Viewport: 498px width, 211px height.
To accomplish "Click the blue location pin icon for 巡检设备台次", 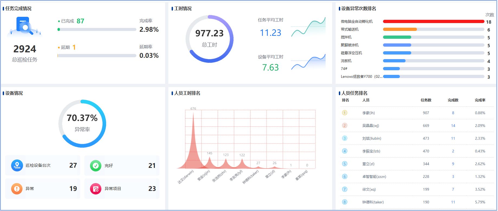I will pyautogui.click(x=17, y=165).
